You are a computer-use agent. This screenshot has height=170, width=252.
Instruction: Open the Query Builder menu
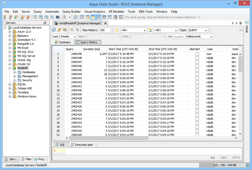click(x=72, y=12)
